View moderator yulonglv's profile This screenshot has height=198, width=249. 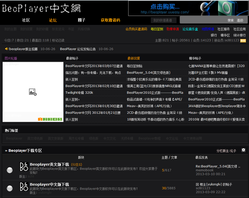45,192
